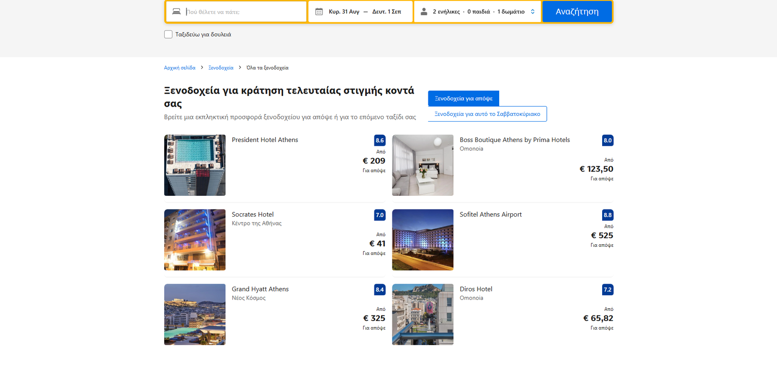Click the 8.8 score badge for Sofitel
The image size is (777, 381).
tap(608, 215)
